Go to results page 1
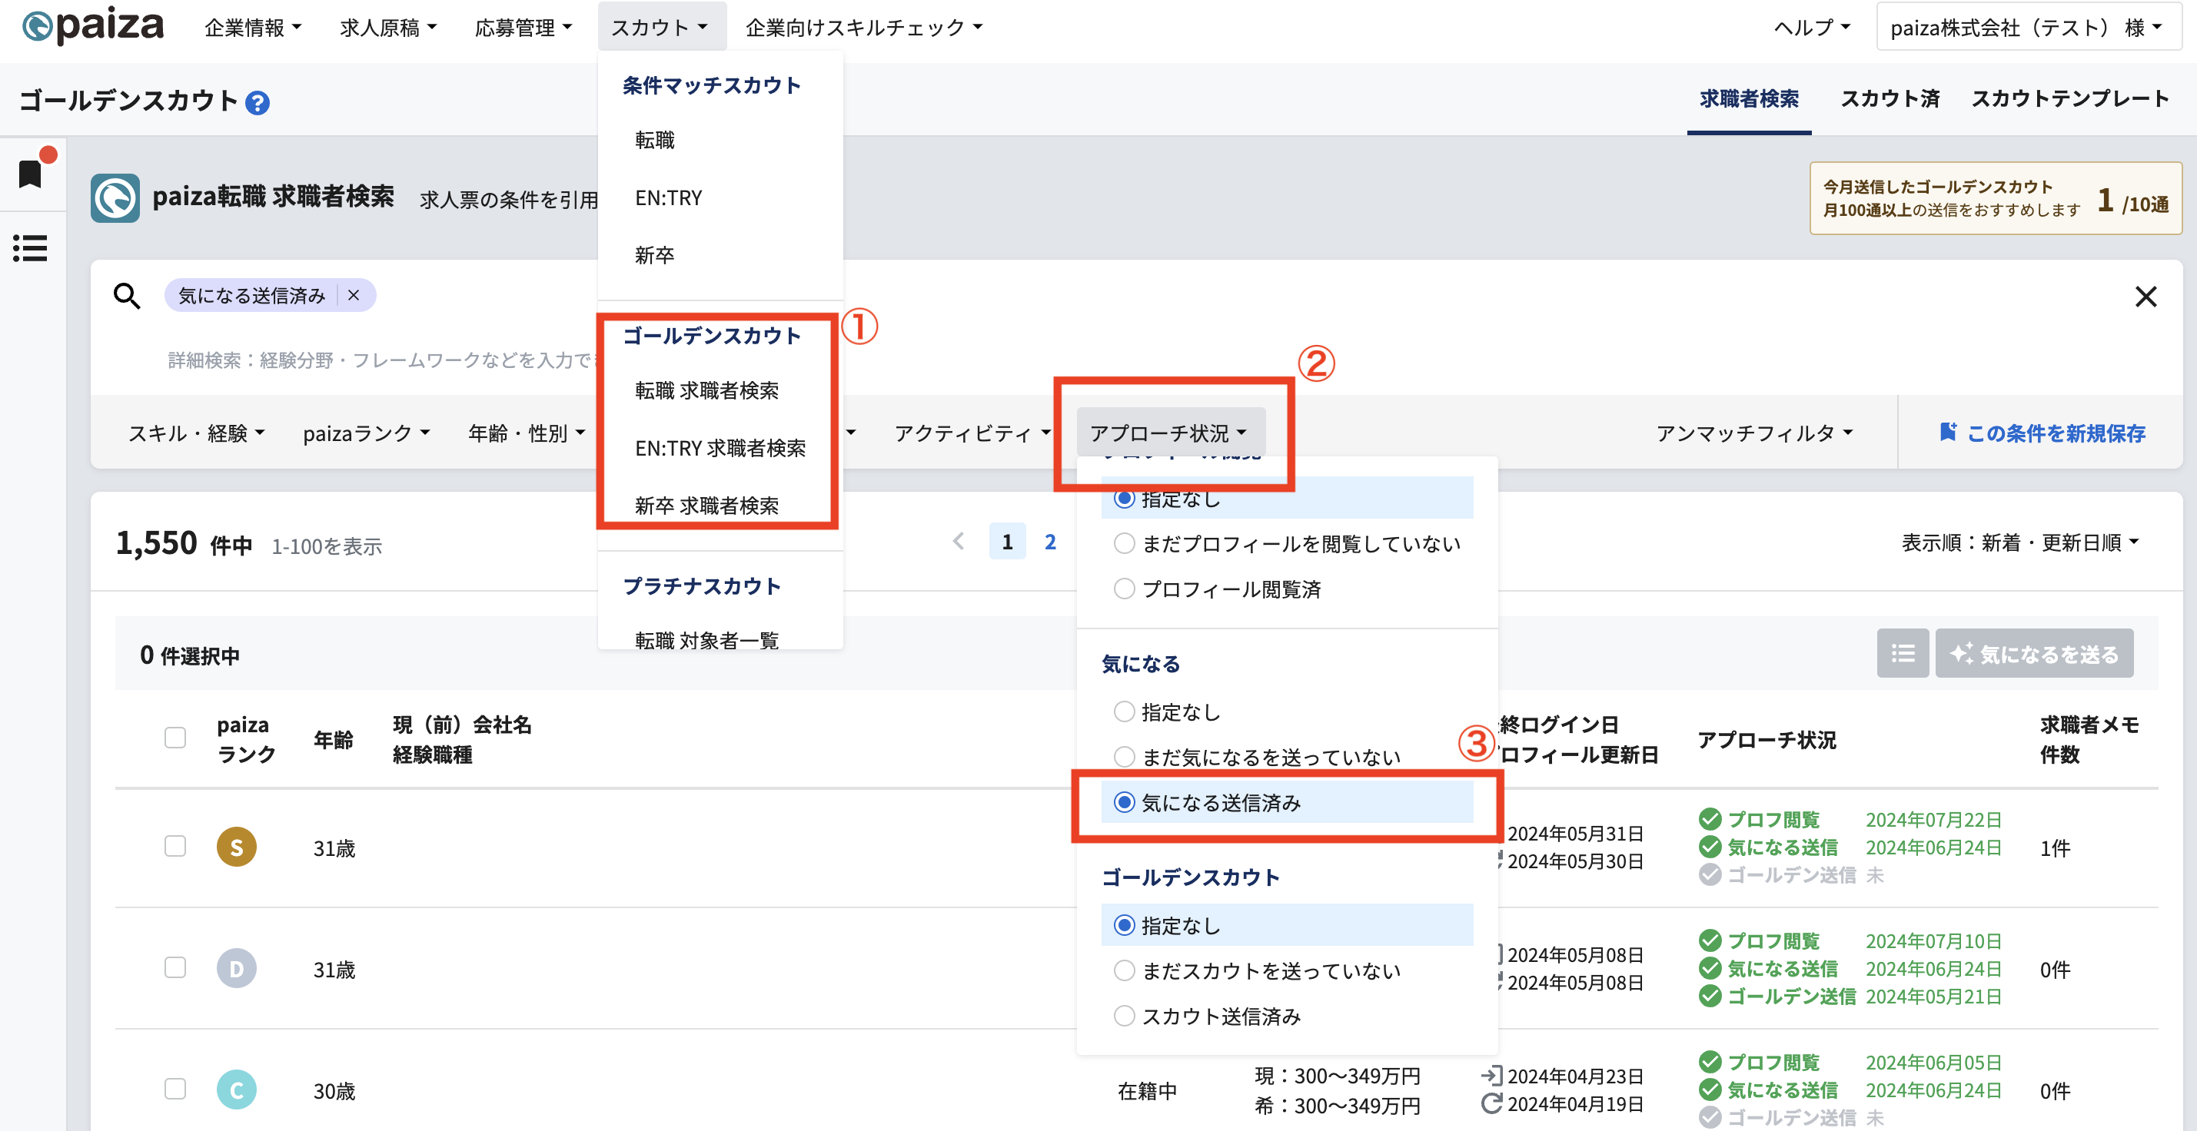The height and width of the screenshot is (1131, 2197). coord(1007,541)
